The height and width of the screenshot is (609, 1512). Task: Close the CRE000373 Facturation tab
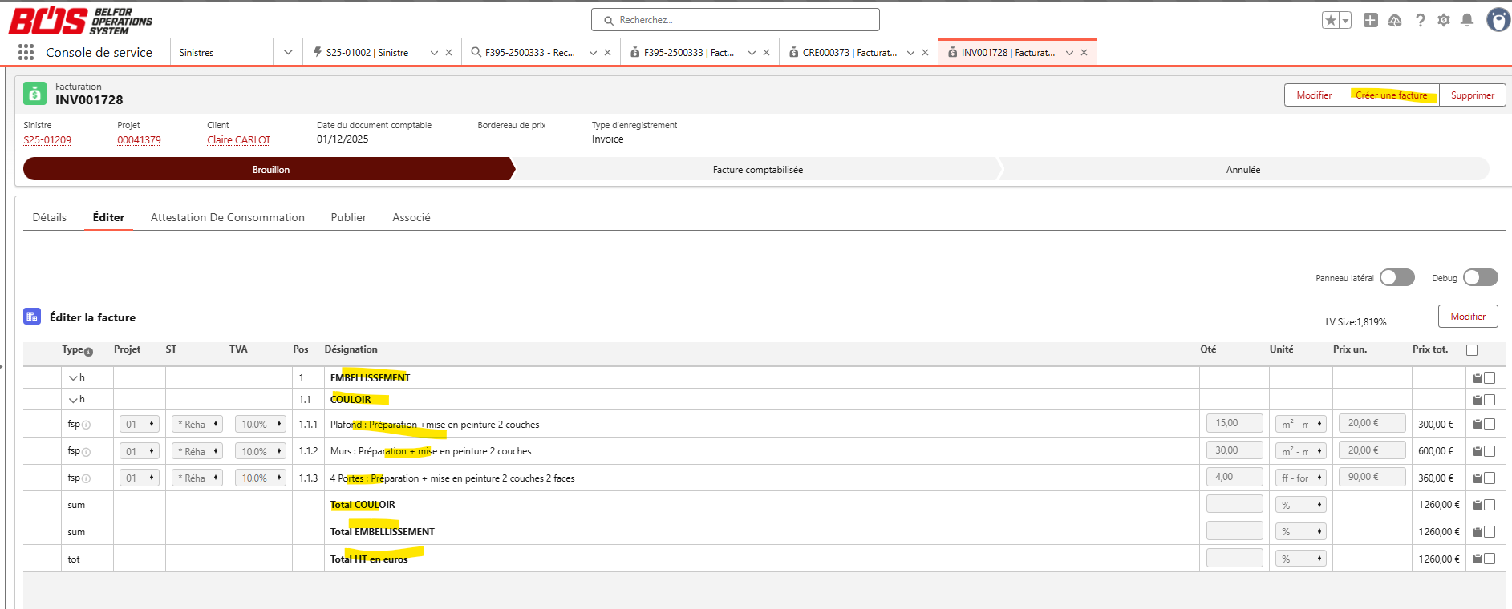coord(925,53)
